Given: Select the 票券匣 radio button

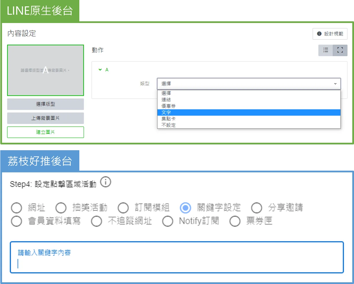Looking at the screenshot, I should pos(235,221).
